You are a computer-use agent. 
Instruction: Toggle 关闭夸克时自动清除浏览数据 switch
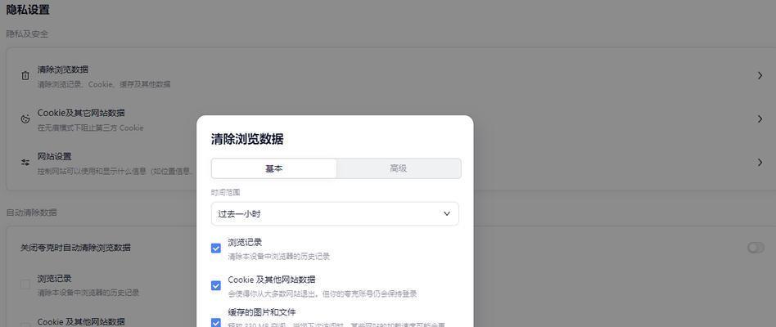tap(756, 248)
